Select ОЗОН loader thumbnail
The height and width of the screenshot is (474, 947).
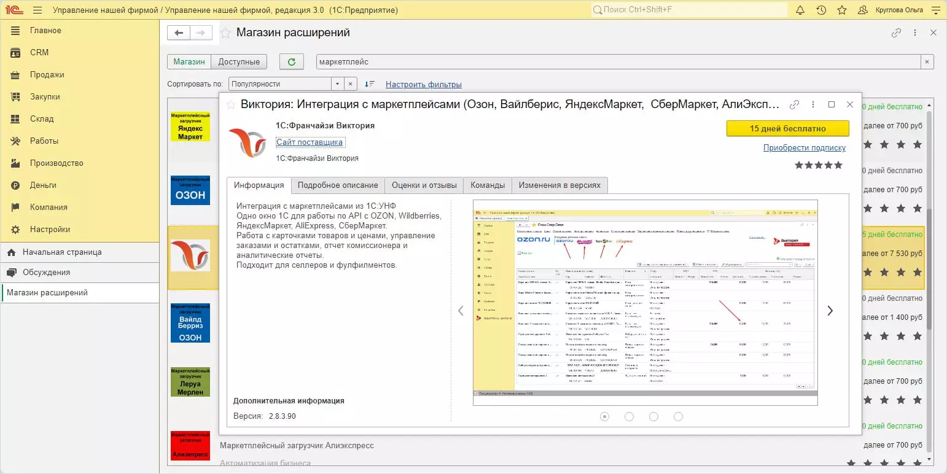point(190,190)
